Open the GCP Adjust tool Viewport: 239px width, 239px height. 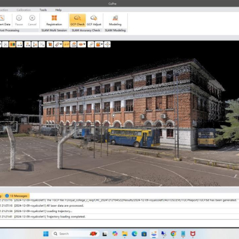[x=94, y=20]
